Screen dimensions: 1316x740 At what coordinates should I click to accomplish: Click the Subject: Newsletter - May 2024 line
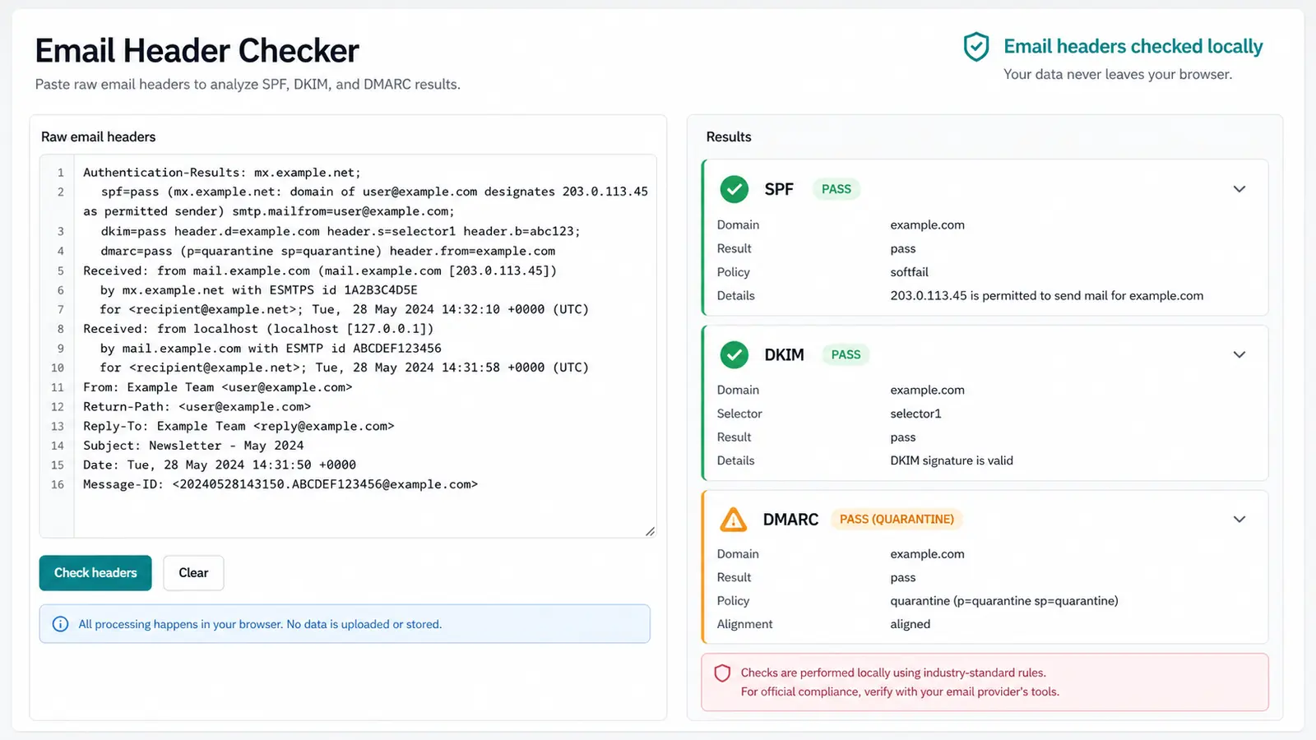pyautogui.click(x=193, y=446)
